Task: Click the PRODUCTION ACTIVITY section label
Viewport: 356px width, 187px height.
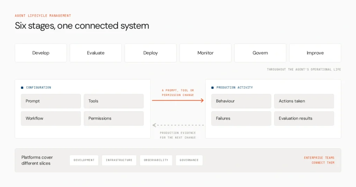Action: (x=235, y=88)
